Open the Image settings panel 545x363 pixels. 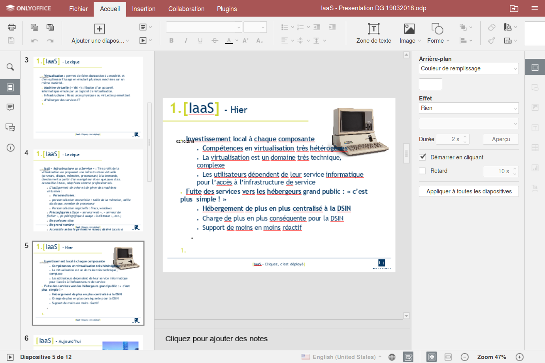pyautogui.click(x=535, y=107)
